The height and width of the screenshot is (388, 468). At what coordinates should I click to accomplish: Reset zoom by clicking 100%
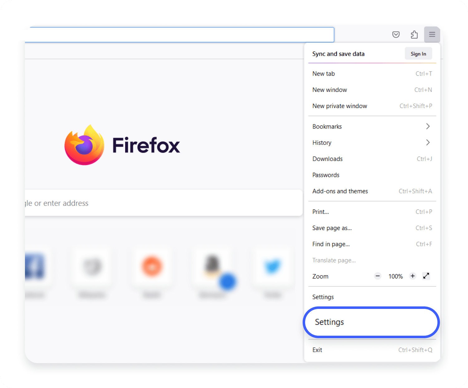pyautogui.click(x=395, y=276)
